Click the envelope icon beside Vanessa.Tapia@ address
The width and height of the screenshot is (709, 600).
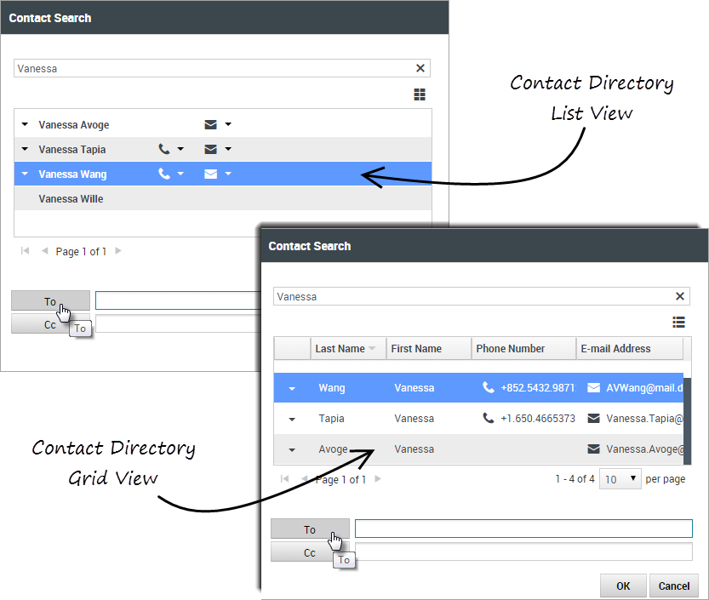point(593,419)
